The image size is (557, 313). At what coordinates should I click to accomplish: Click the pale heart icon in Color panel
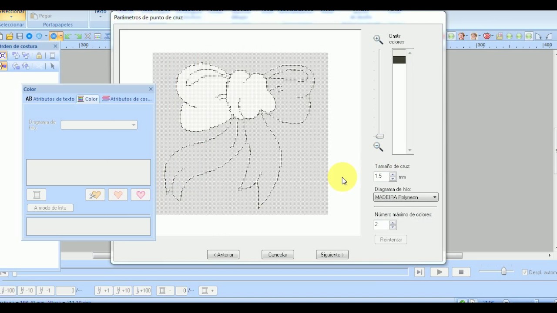[x=118, y=195]
